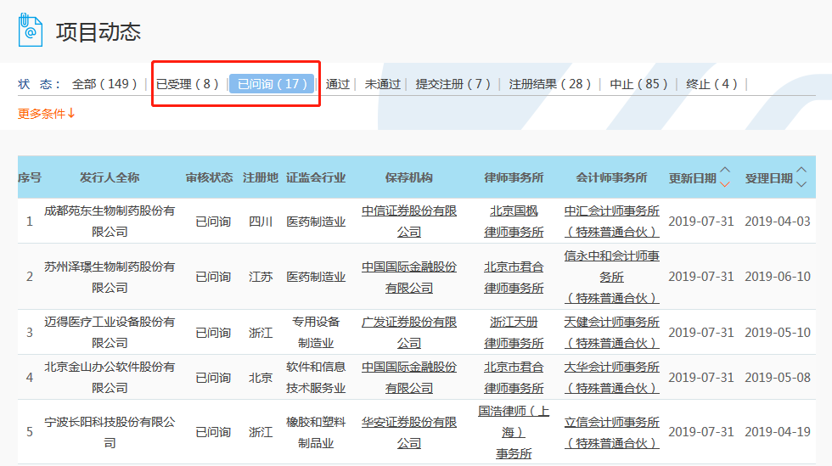Click 橡胶和塑料制品业 industry cell
This screenshot has width=832, height=466.
pyautogui.click(x=316, y=433)
